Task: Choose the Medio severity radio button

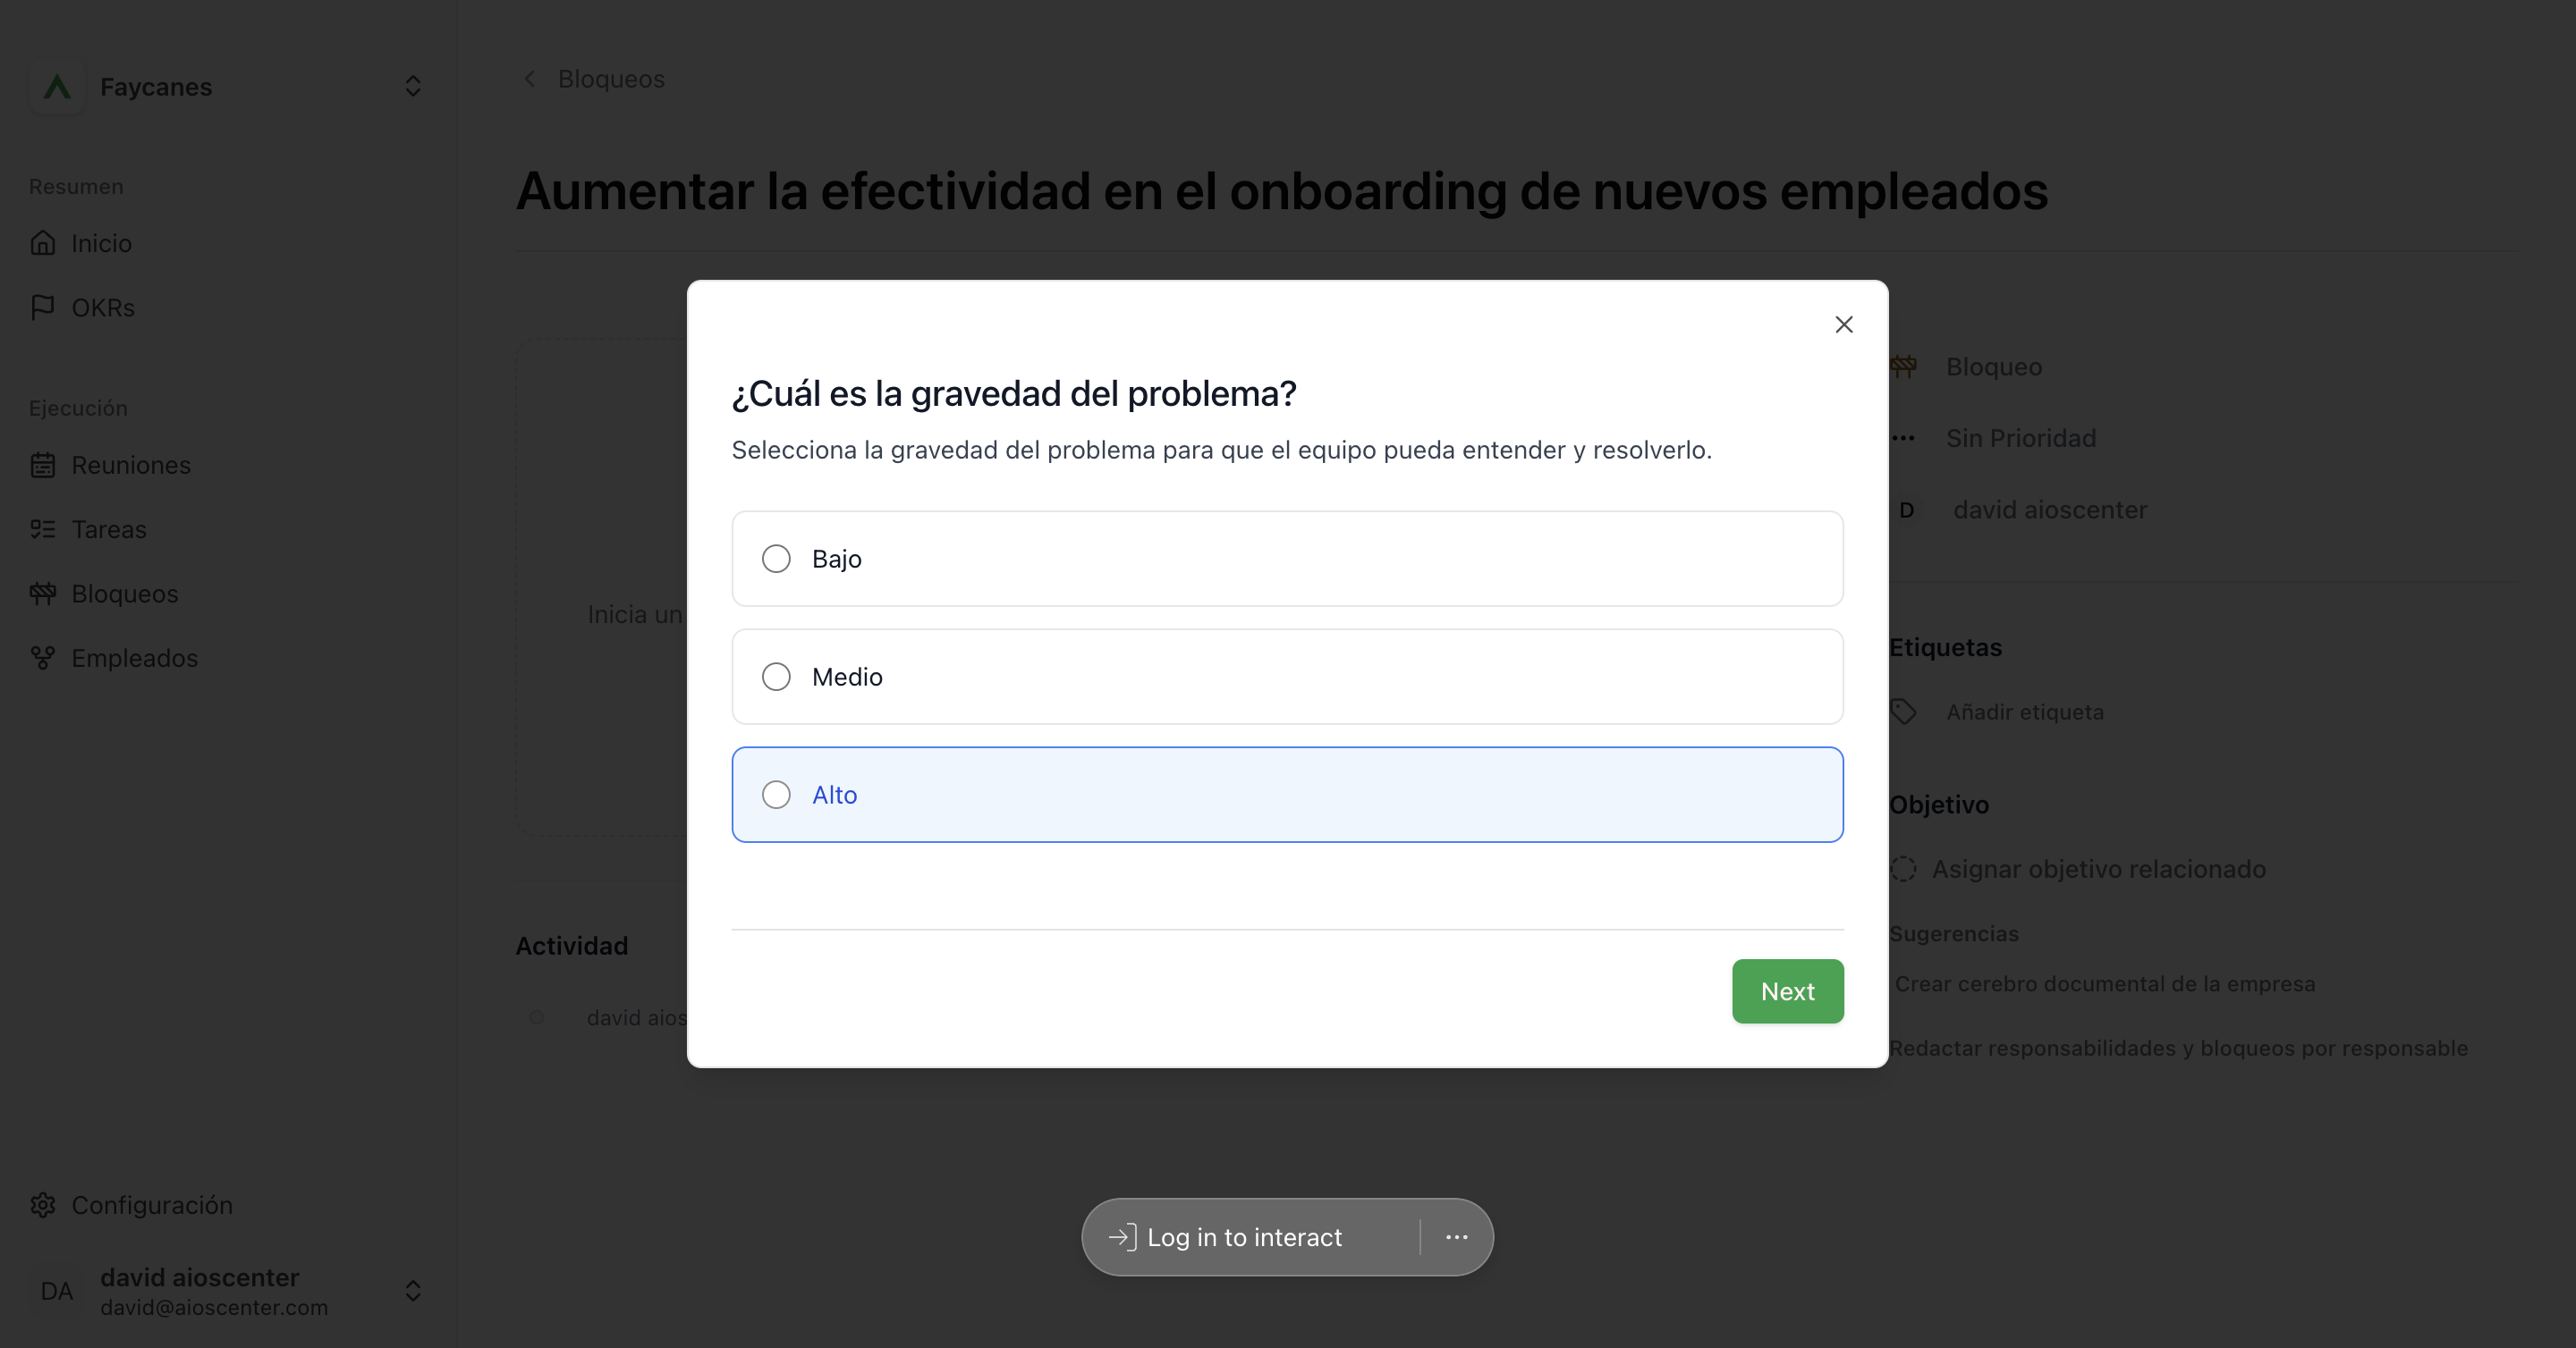Action: pyautogui.click(x=776, y=677)
